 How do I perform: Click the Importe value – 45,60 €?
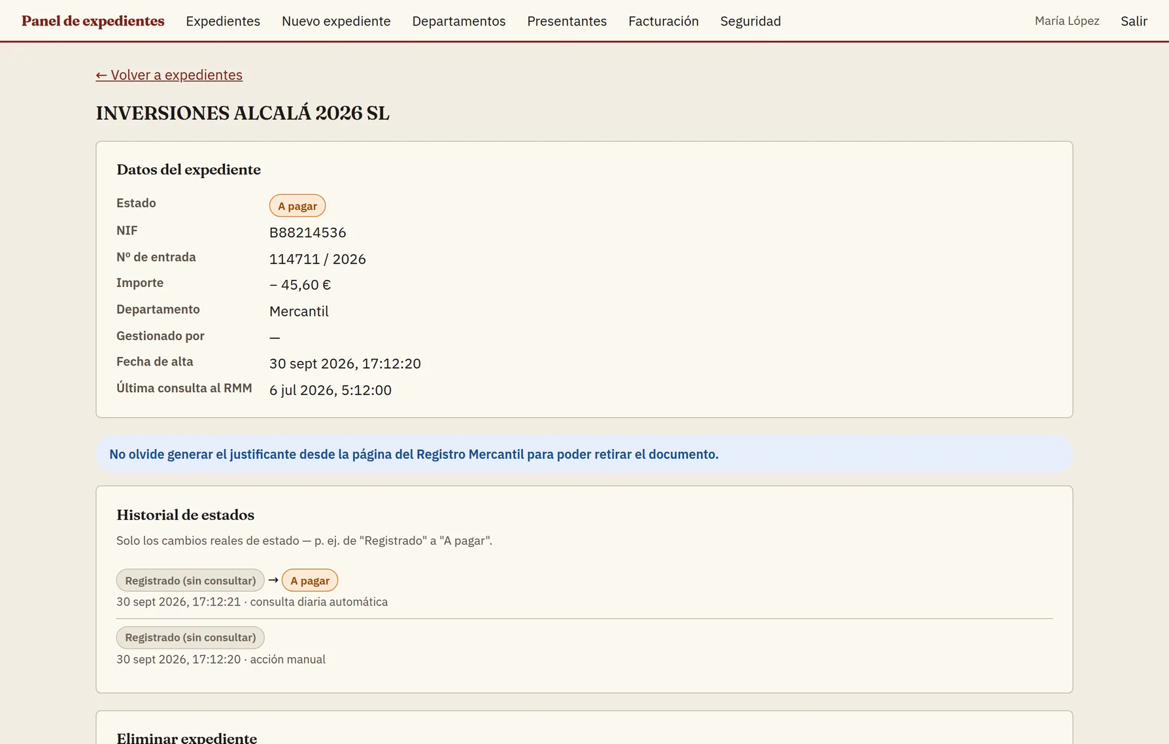[x=300, y=285]
